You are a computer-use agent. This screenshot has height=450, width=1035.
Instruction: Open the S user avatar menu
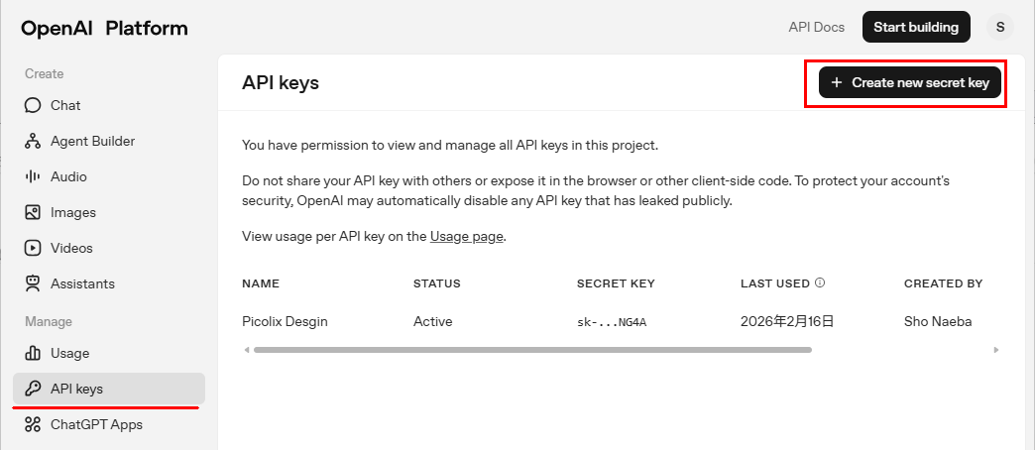coord(1000,27)
